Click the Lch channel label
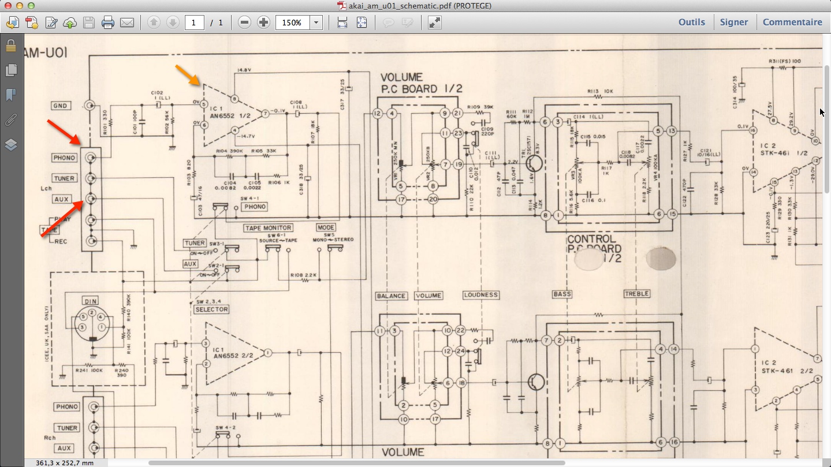Screen dimensions: 831x467 (x=47, y=188)
